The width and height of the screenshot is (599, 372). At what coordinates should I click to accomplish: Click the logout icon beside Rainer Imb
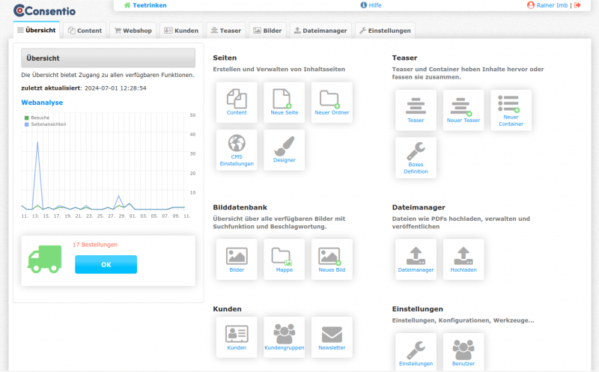[577, 5]
